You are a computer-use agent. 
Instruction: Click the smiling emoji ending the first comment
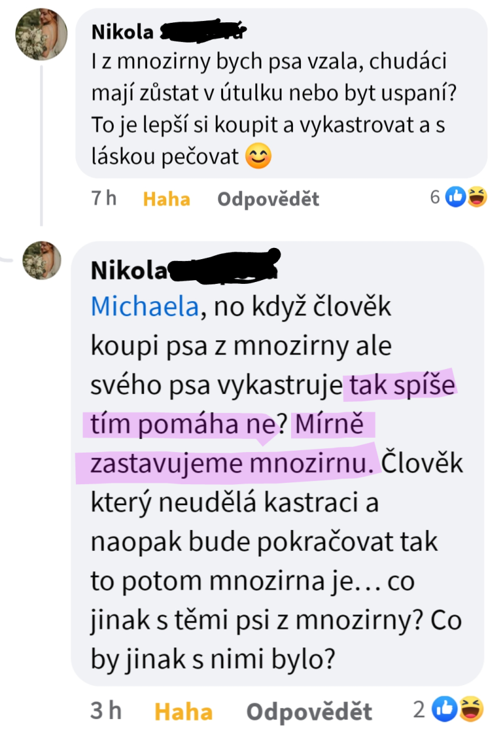tap(258, 156)
